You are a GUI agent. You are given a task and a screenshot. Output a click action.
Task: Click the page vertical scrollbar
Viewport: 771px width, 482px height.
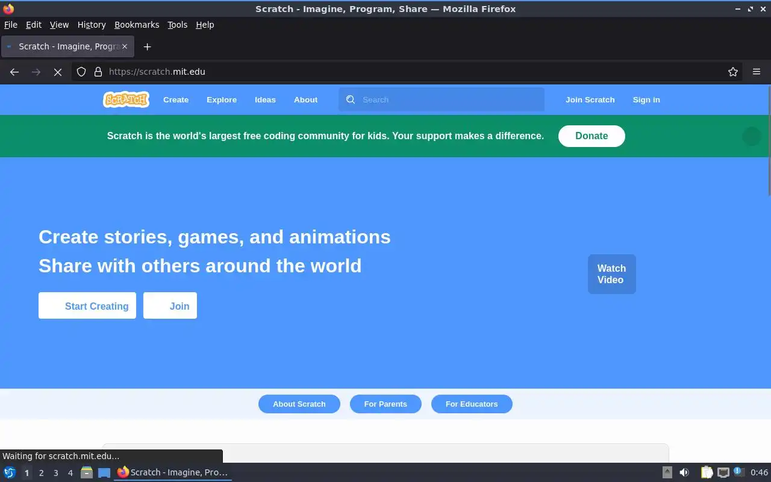click(x=769, y=140)
